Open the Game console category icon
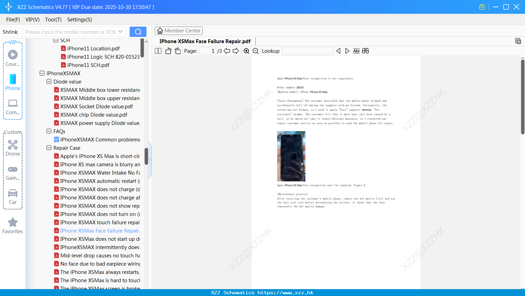 tap(13, 173)
